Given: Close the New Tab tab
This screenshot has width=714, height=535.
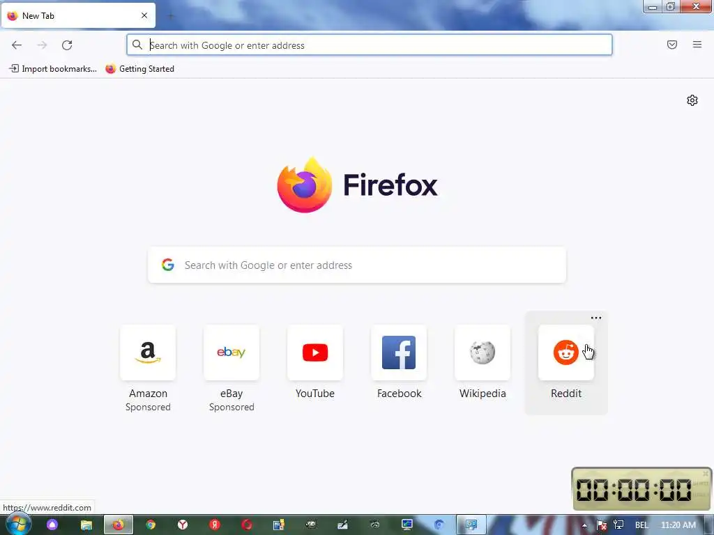Looking at the screenshot, I should [144, 15].
